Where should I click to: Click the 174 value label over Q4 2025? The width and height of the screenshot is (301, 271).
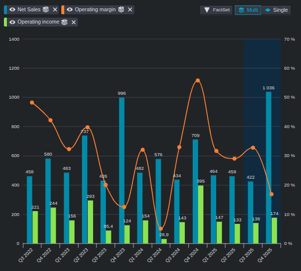click(x=275, y=214)
